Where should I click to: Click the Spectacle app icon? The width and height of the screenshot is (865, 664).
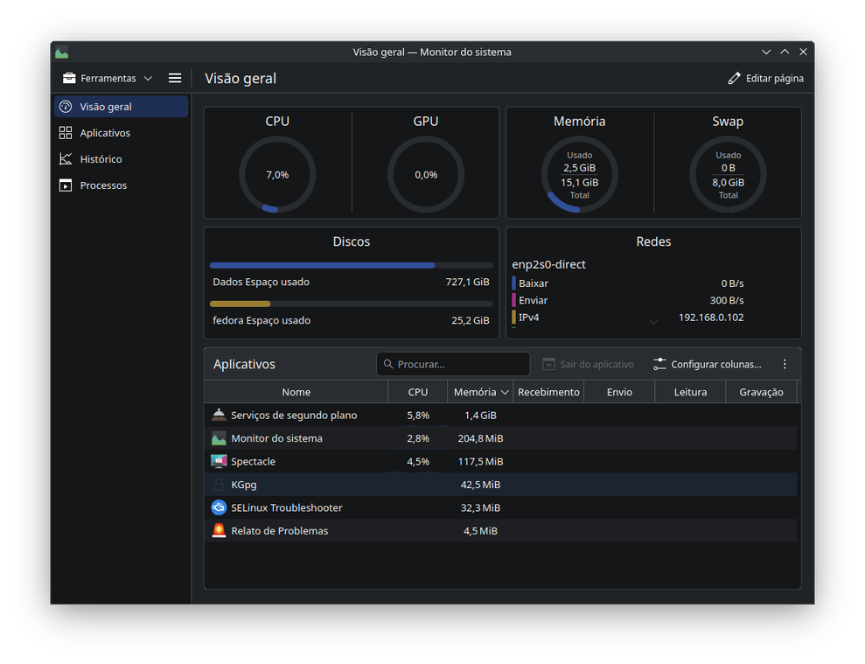[219, 461]
